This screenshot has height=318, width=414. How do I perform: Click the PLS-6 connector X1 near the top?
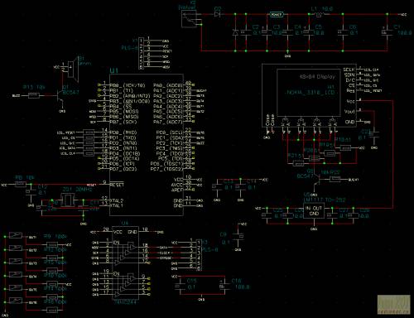(x=142, y=54)
